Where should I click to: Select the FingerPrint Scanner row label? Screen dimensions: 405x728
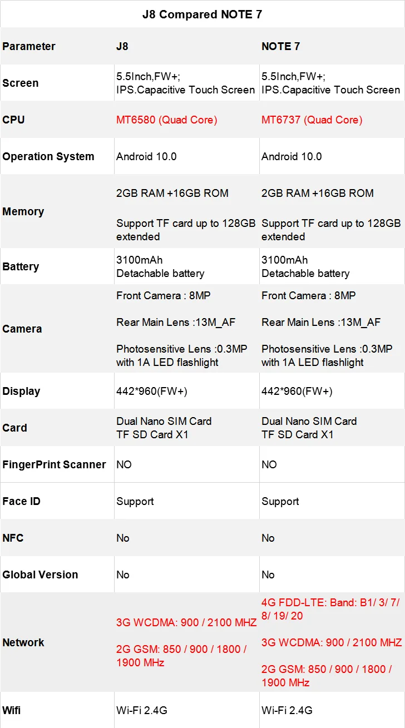click(x=54, y=464)
